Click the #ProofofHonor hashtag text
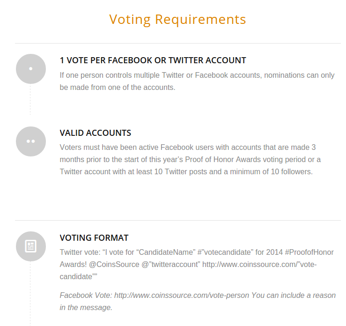The height and width of the screenshot is (326, 346). click(x=309, y=252)
